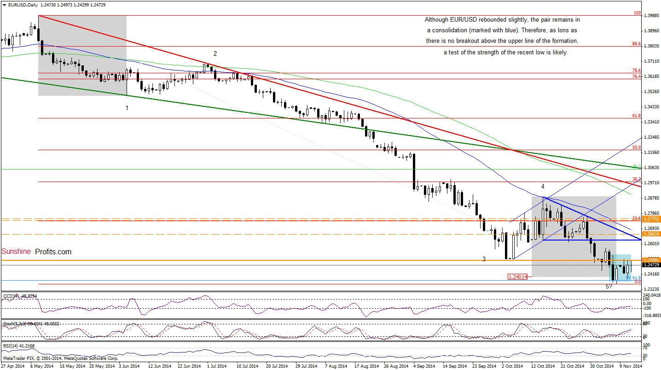Click the small triangle before EURUSD,Daily title

(x=4, y=5)
